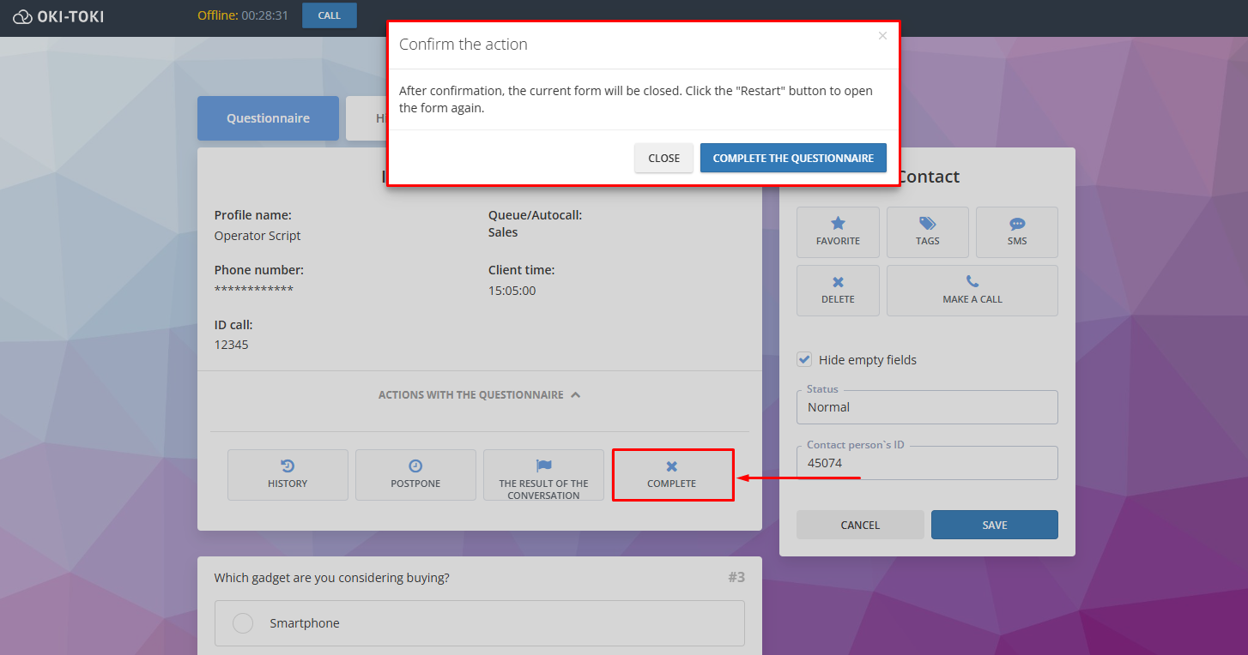Dismiss the dialog with top-right X

click(x=882, y=36)
